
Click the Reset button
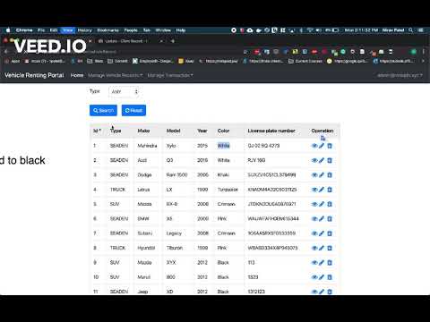(x=133, y=111)
